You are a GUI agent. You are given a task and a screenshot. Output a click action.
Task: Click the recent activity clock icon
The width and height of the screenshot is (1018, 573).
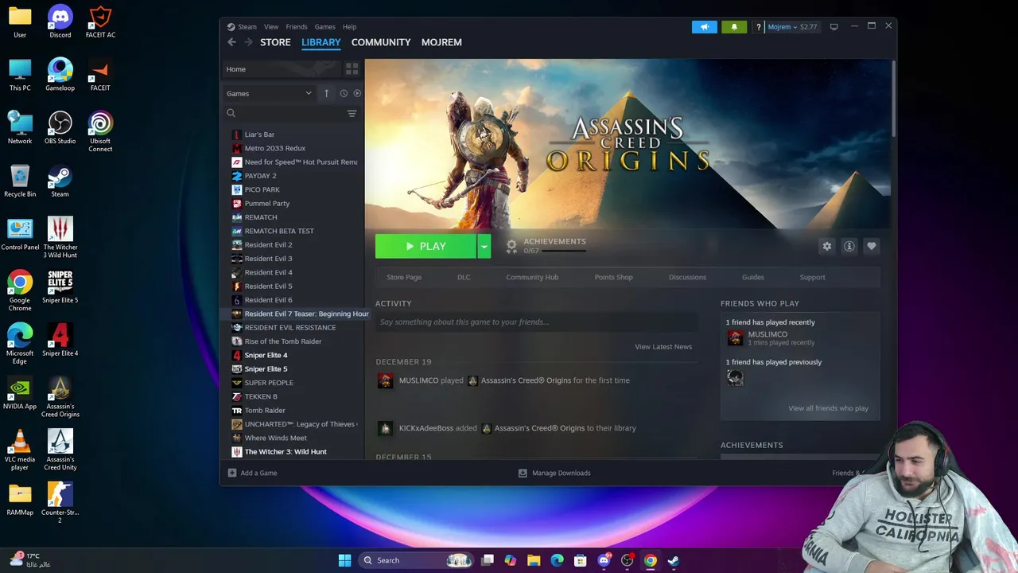coord(344,93)
